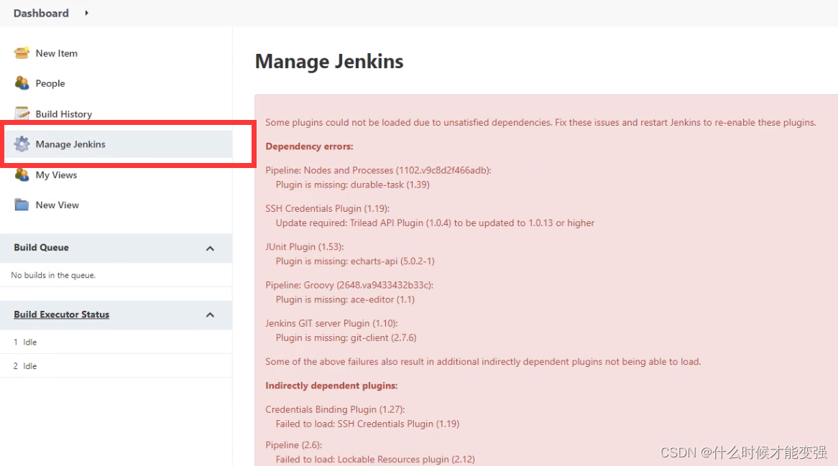Screen dimensions: 838x466
Task: Click 'Plugin is missing: echarts-api (5.0.2-1)'
Action: pyautogui.click(x=356, y=261)
